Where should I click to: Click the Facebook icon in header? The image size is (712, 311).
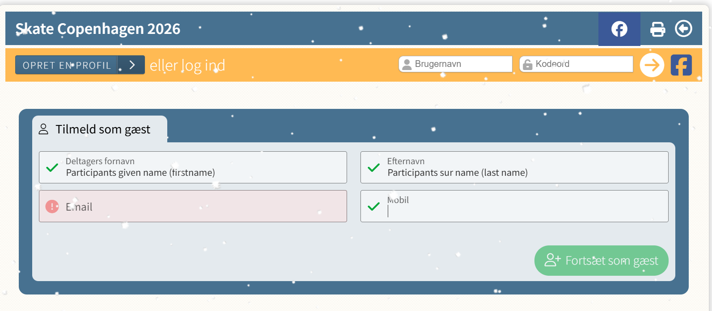[619, 29]
